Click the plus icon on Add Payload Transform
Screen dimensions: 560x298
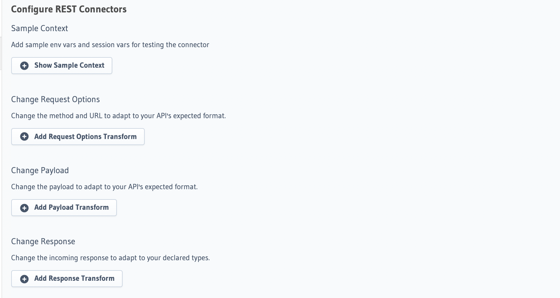(x=24, y=208)
